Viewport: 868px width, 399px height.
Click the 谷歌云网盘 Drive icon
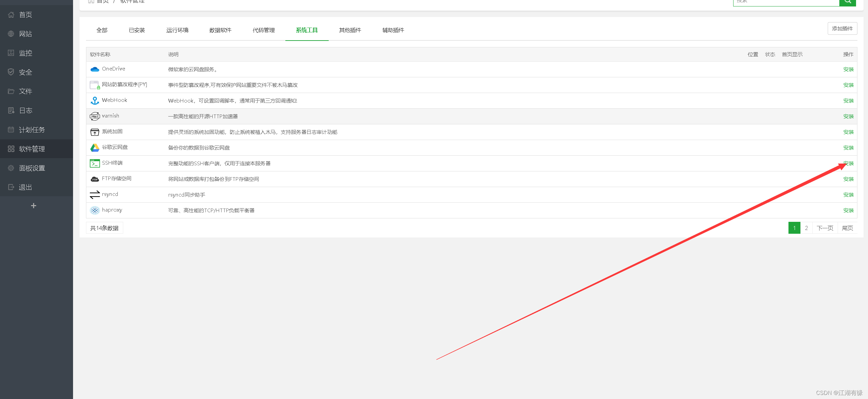95,148
